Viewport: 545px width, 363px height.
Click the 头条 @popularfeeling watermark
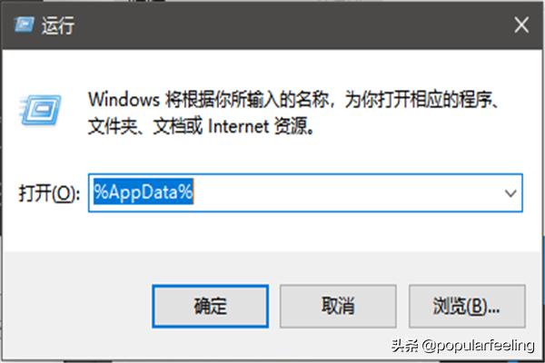462,346
